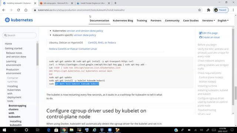Click Edit this page link
Image resolution: width=237 pixels, height=133 pixels.
click(208, 33)
